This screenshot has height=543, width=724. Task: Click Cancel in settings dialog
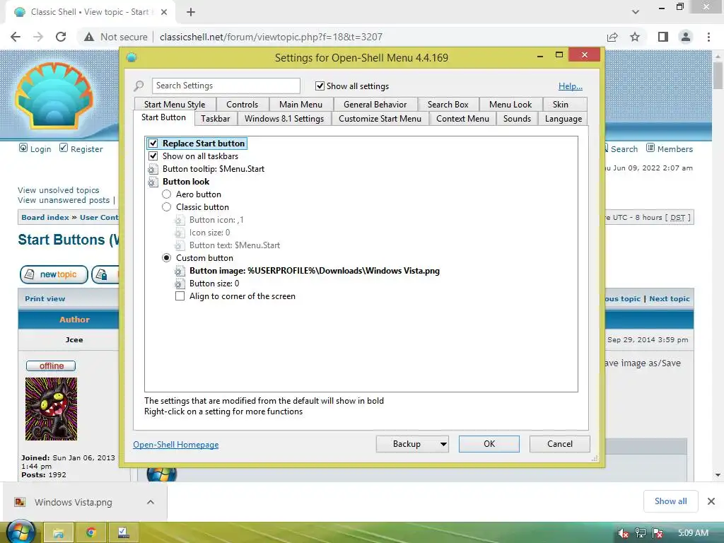coord(560,444)
